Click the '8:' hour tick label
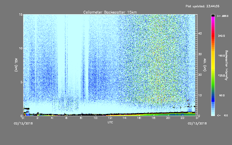This screenshot has height=145, width=232. pyautogui.click(x=81, y=118)
